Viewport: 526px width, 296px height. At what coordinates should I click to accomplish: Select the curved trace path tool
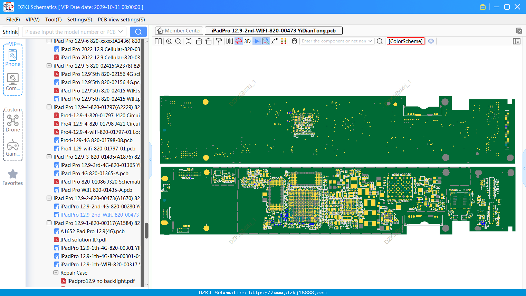click(275, 41)
